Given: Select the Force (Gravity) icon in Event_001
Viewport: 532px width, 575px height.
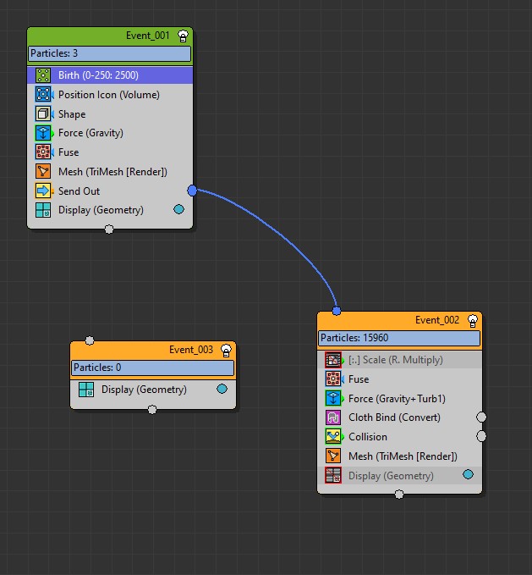Looking at the screenshot, I should pyautogui.click(x=43, y=133).
